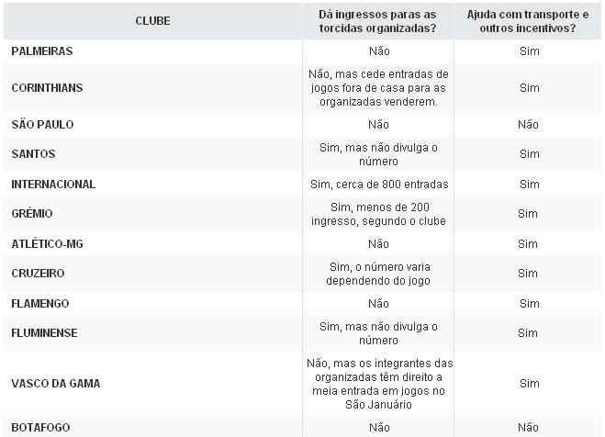Screen dimensions: 605x437
Task: Select the GRÊMIO club name cell
Action: (32, 214)
